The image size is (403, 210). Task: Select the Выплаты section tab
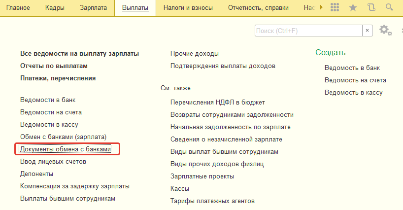[135, 8]
